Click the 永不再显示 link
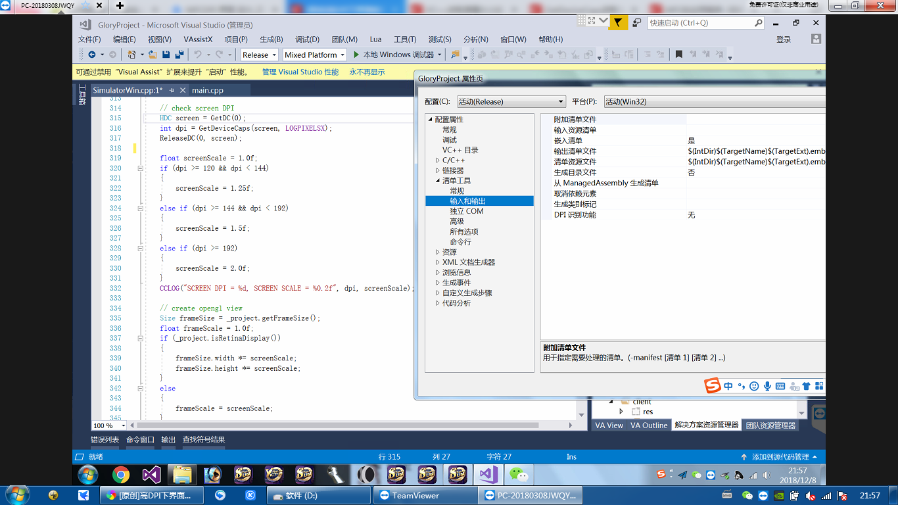 pyautogui.click(x=367, y=72)
